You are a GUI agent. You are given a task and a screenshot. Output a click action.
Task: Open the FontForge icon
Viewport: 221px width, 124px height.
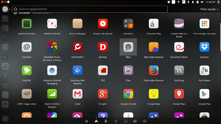point(179,70)
